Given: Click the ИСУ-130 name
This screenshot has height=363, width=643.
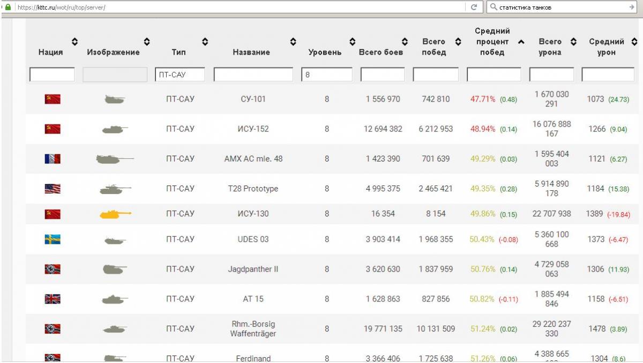Looking at the screenshot, I should 253,214.
